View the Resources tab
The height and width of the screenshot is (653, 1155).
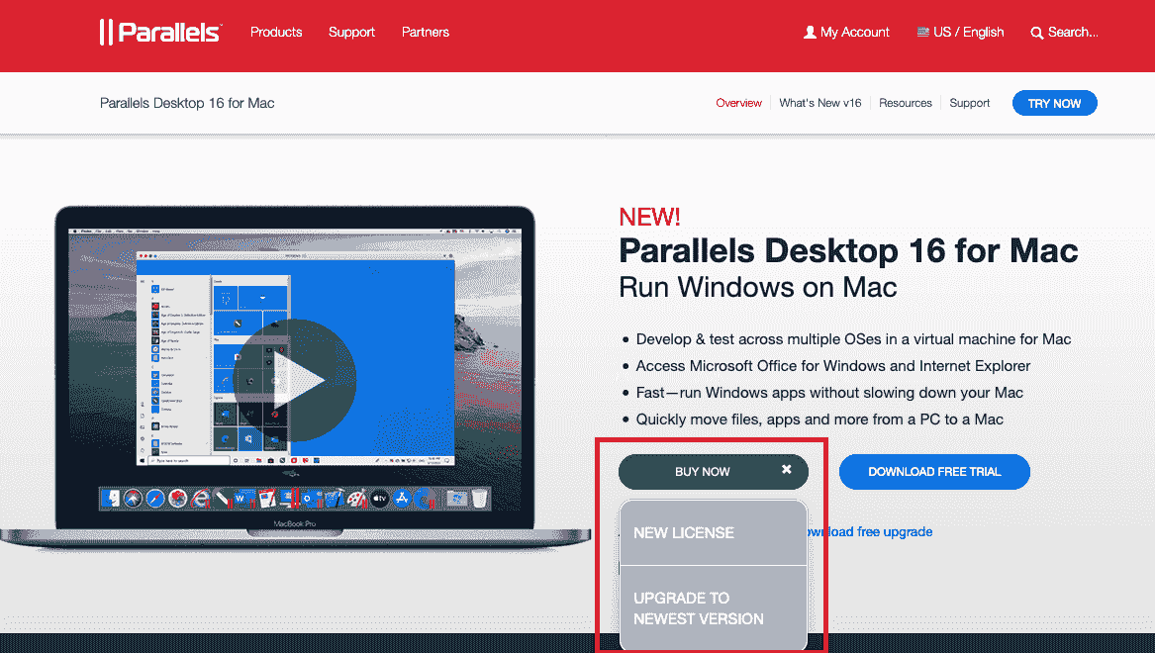tap(905, 103)
